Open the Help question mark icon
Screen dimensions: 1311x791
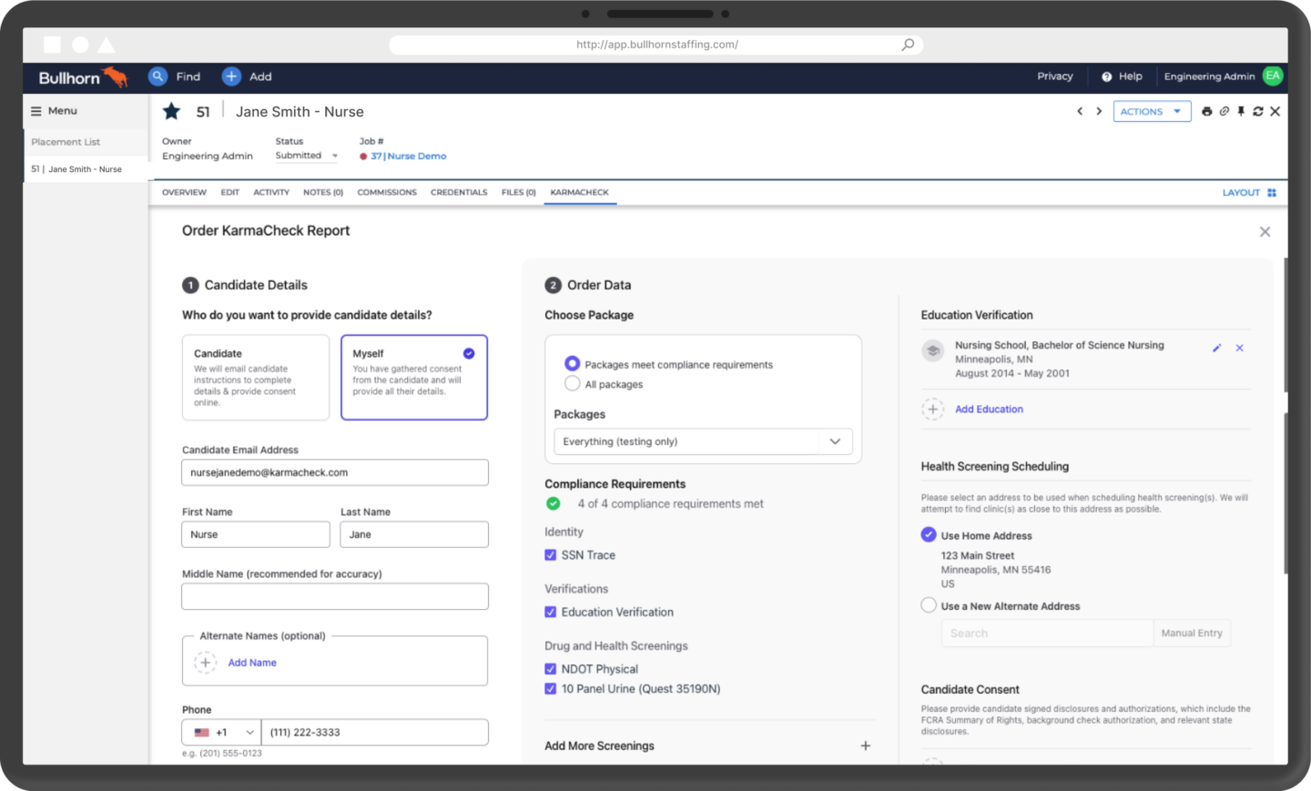1106,76
